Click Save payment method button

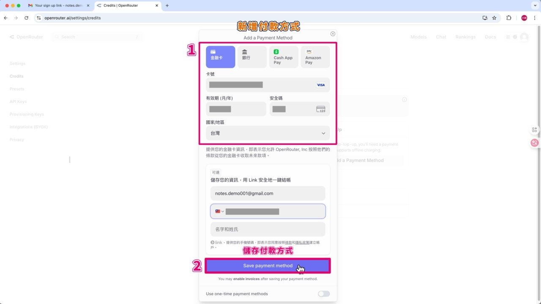click(268, 266)
